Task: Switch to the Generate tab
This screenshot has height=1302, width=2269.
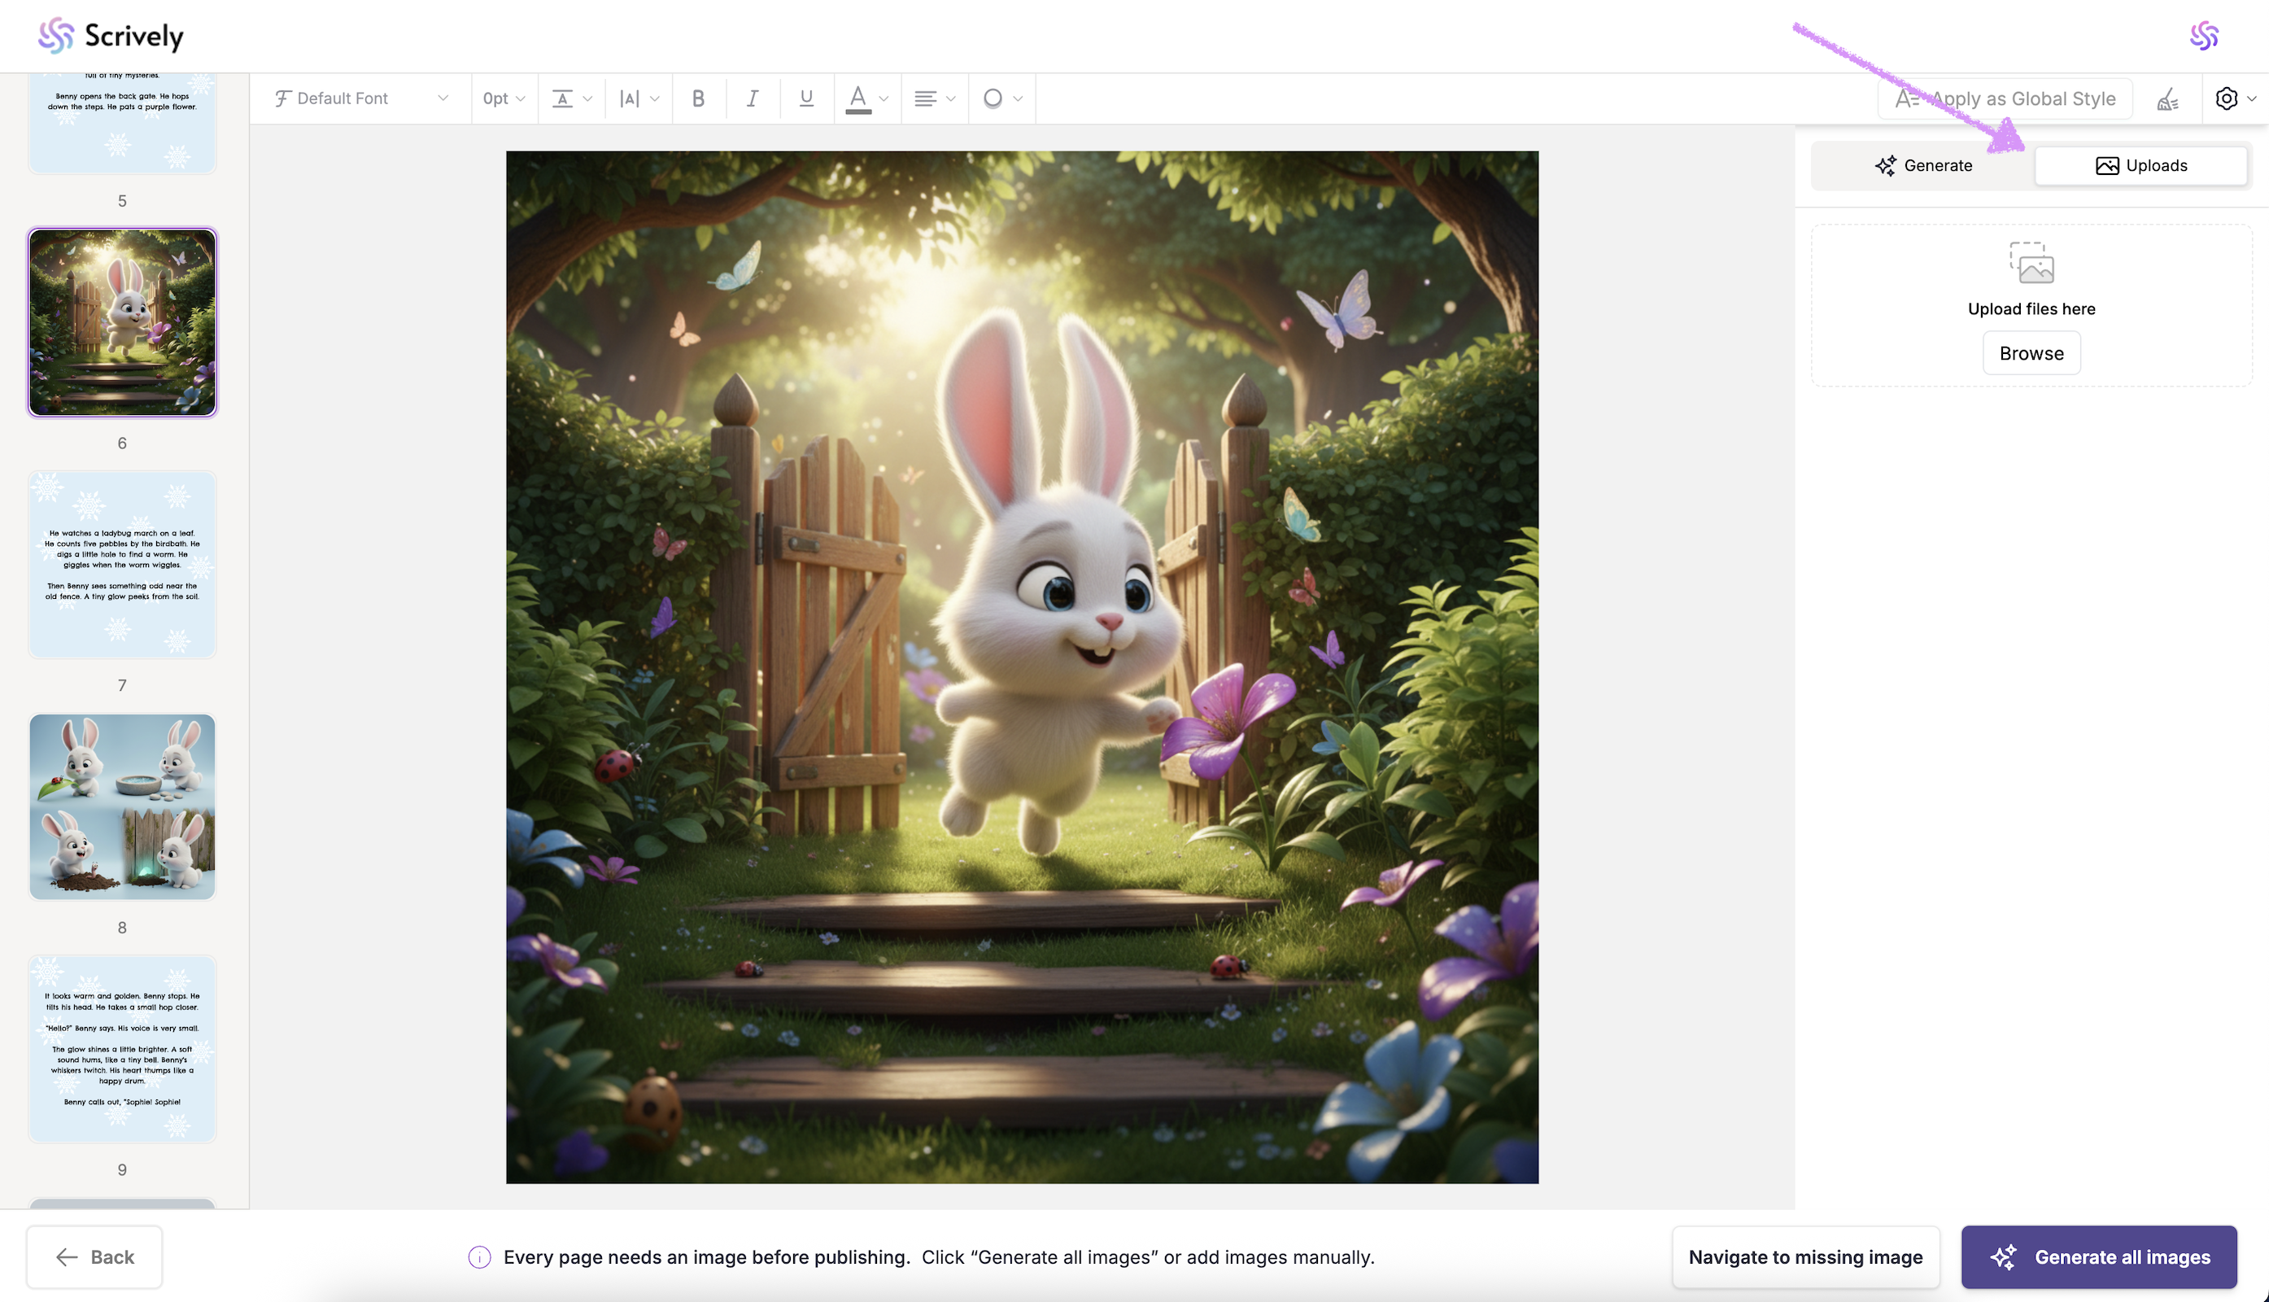Action: (x=1923, y=165)
